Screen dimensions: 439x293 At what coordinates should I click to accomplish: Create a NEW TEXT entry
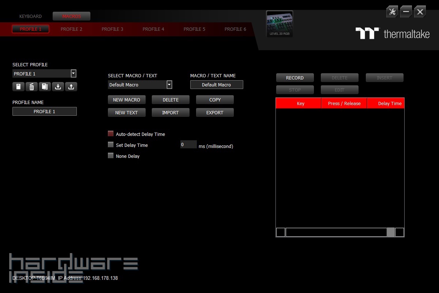tap(127, 112)
